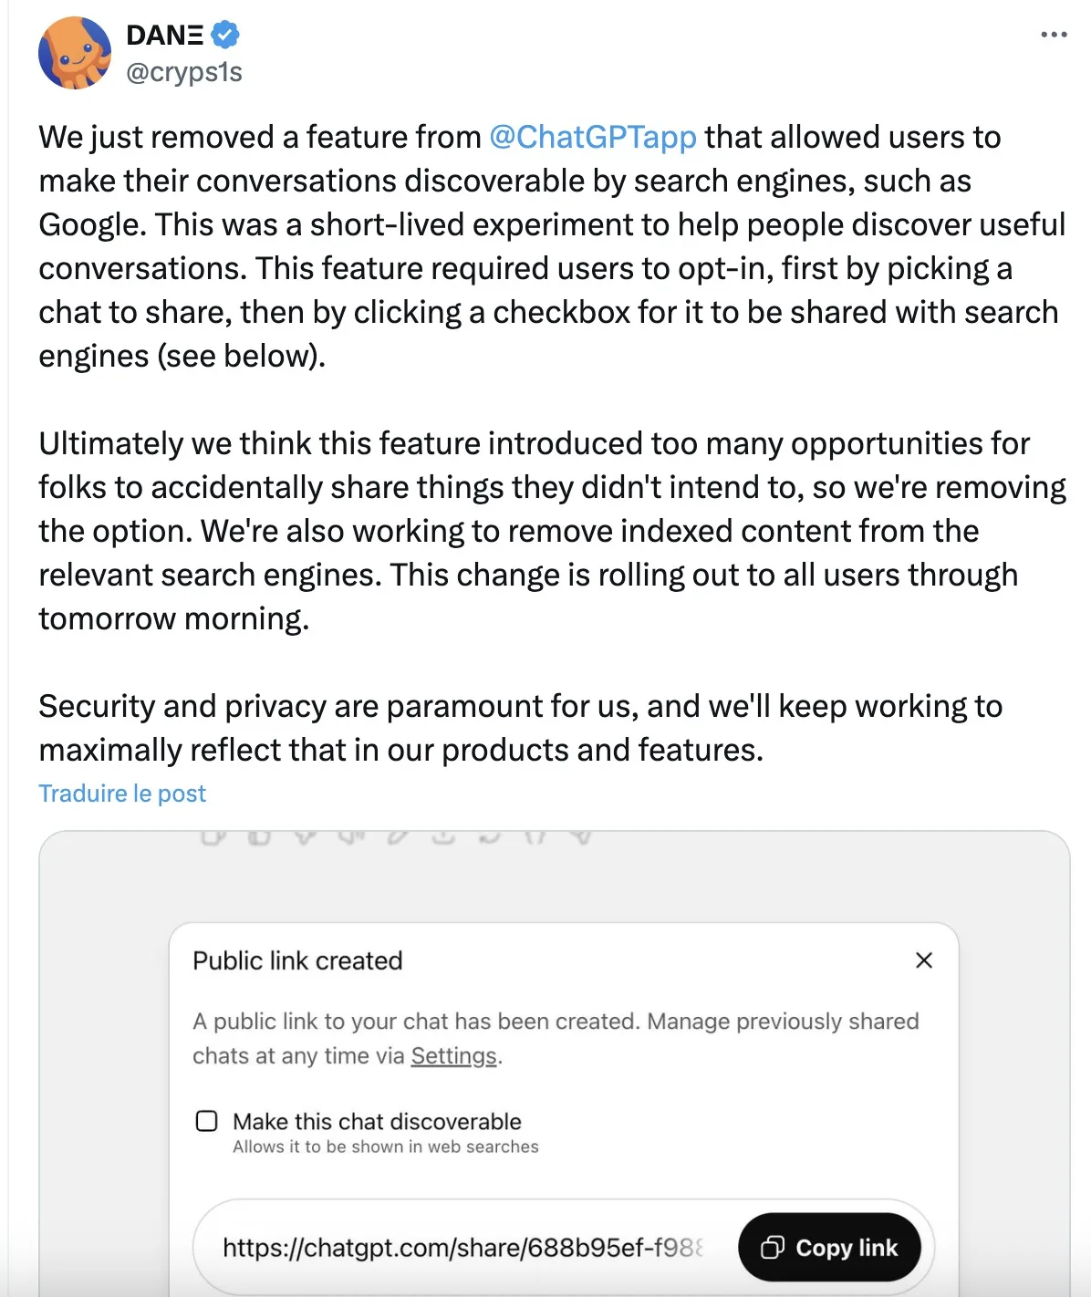The image size is (1091, 1297).
Task: Click the blue verified badge
Action: (x=225, y=35)
